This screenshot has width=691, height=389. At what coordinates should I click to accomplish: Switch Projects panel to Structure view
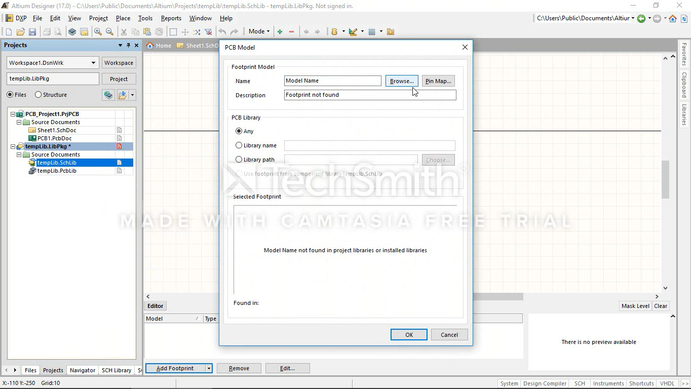(39, 95)
